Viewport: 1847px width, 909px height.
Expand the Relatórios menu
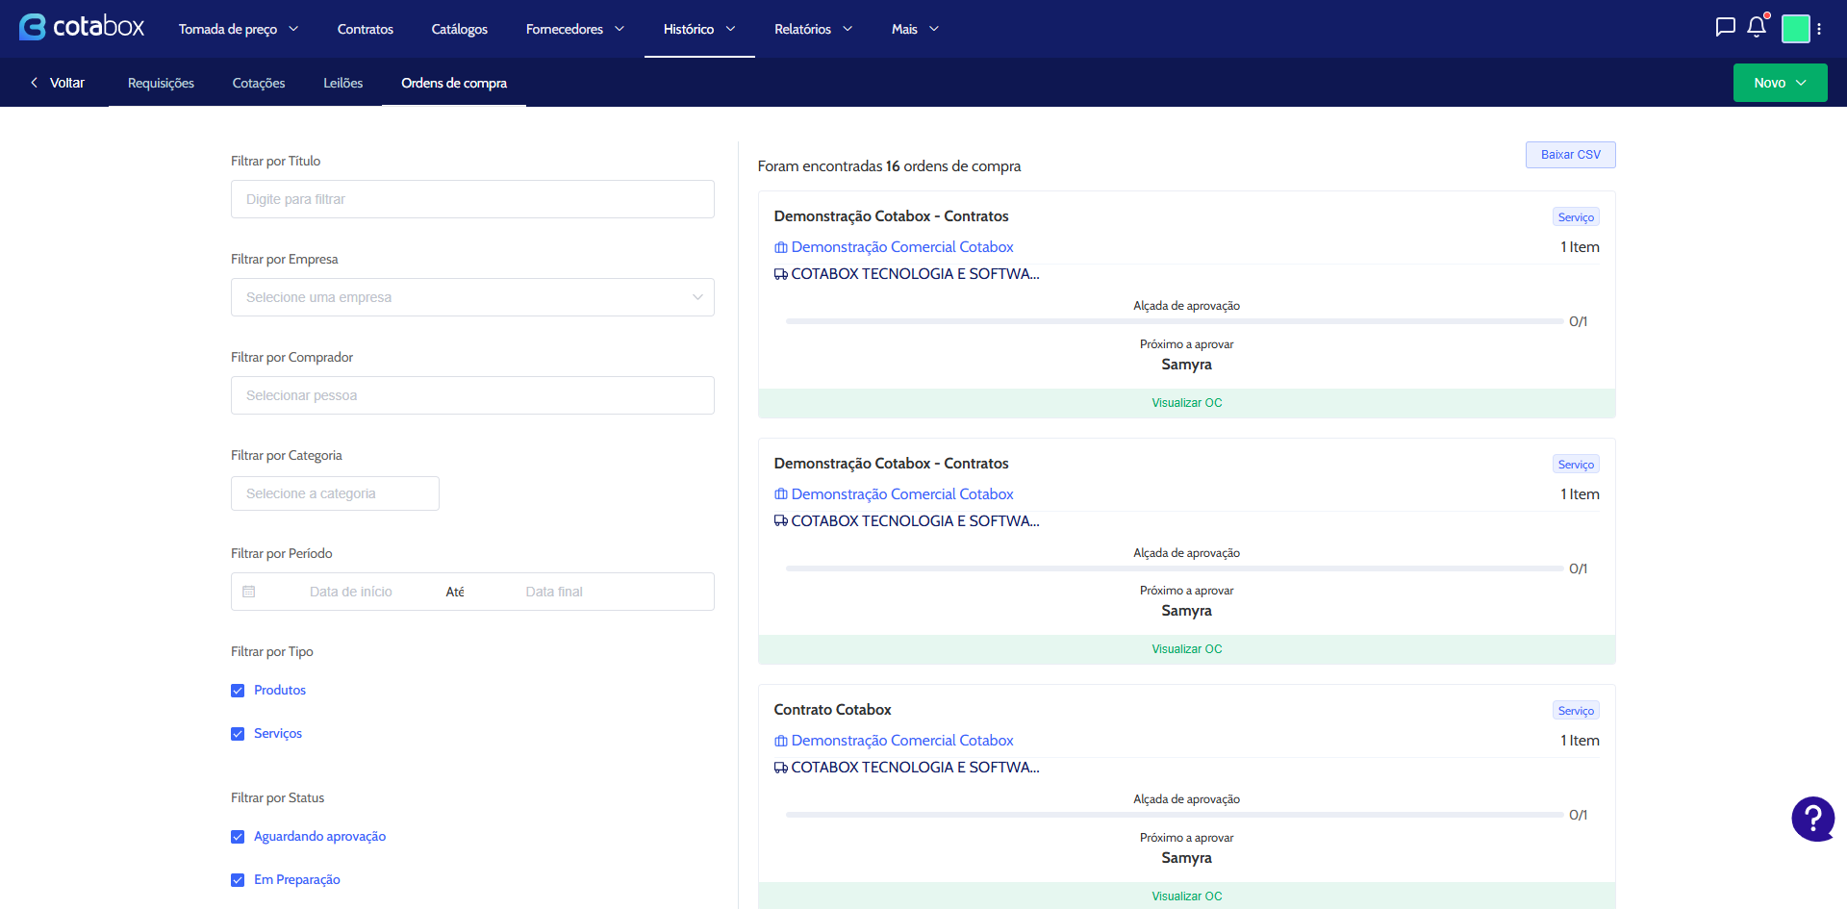(814, 29)
